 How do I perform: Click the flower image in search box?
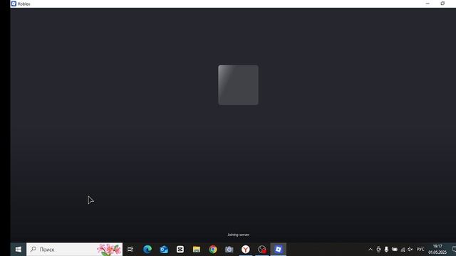coord(109,250)
